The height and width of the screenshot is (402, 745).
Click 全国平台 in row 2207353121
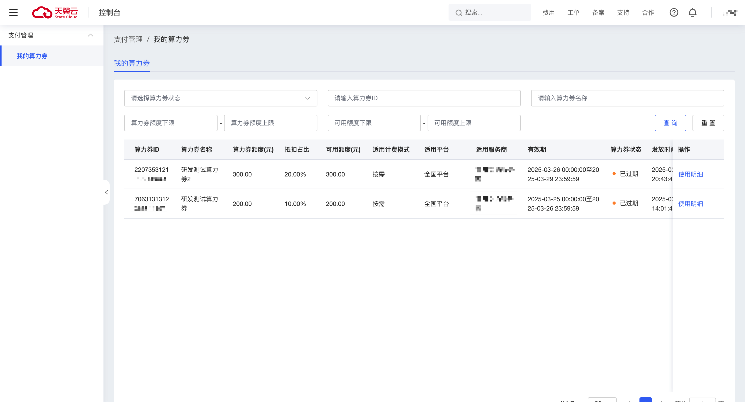point(436,174)
